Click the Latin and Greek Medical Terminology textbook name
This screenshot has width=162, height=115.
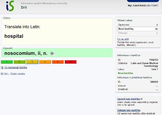144,65
